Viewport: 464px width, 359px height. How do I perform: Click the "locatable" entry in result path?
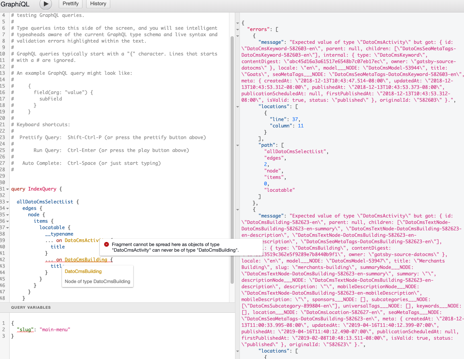click(x=279, y=190)
